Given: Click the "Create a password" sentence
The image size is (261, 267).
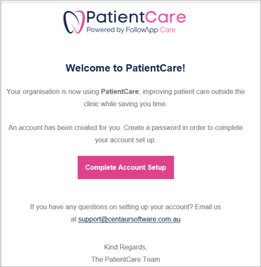Looking at the screenshot, I should click(183, 128).
